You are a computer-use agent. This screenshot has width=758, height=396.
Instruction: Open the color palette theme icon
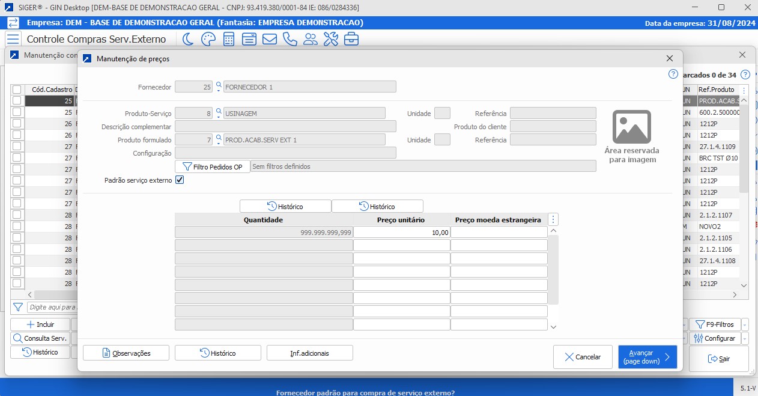(x=208, y=40)
